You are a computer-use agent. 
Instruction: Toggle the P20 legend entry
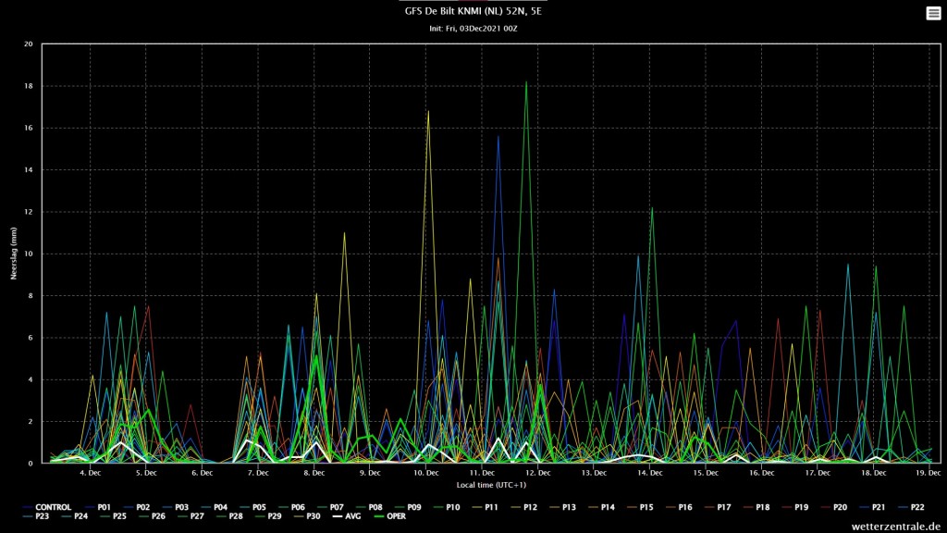point(833,507)
